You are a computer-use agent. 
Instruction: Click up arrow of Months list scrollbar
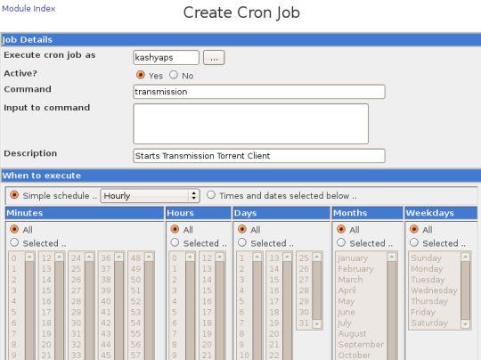pos(391,257)
